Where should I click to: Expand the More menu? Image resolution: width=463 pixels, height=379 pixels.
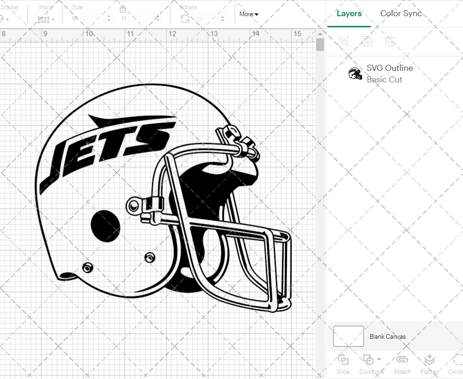pos(249,14)
